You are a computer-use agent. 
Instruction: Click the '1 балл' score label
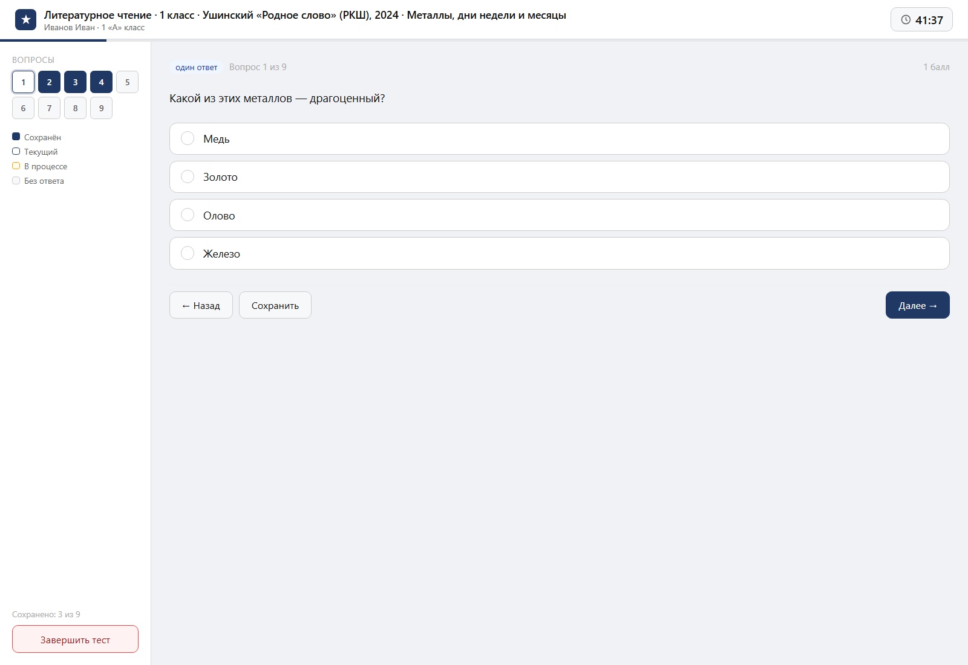click(936, 67)
